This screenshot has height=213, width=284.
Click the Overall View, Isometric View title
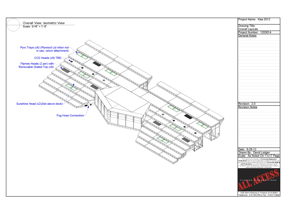click(44, 23)
